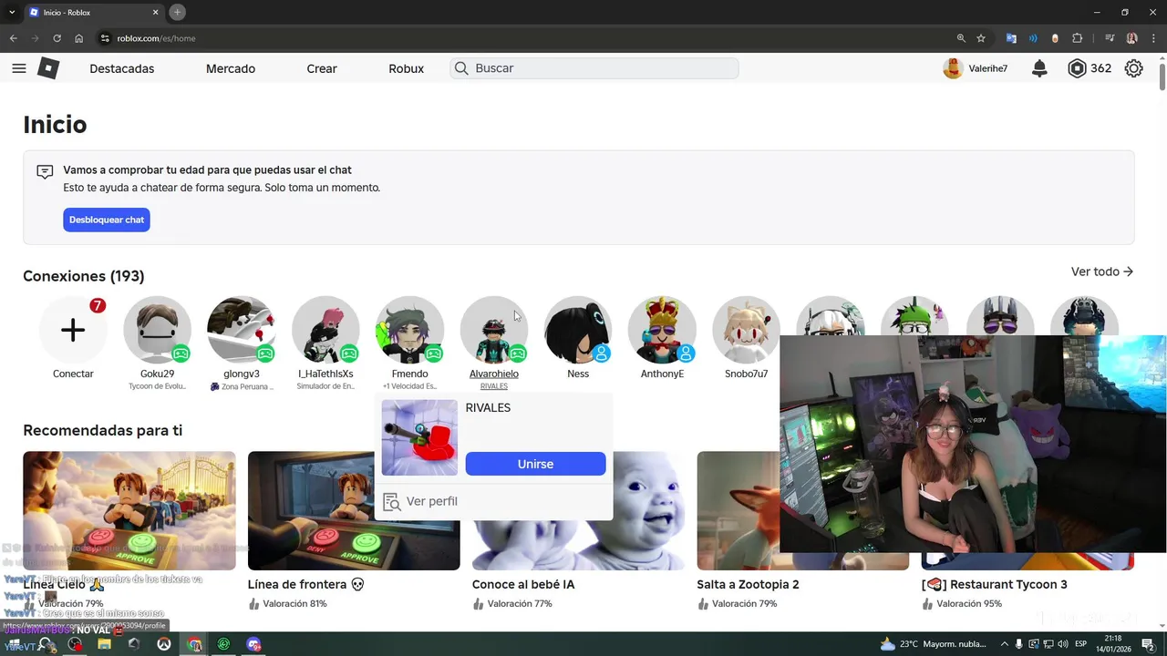Viewport: 1167px width, 656px height.
Task: Open the Mercado menu
Action: [x=231, y=68]
